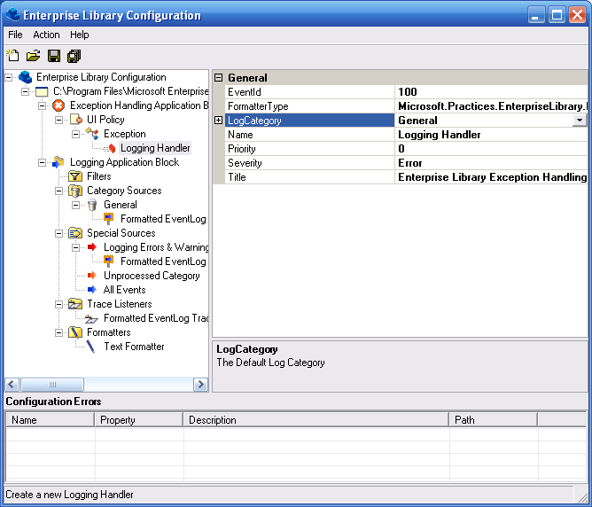Click the EventId value field

[491, 92]
